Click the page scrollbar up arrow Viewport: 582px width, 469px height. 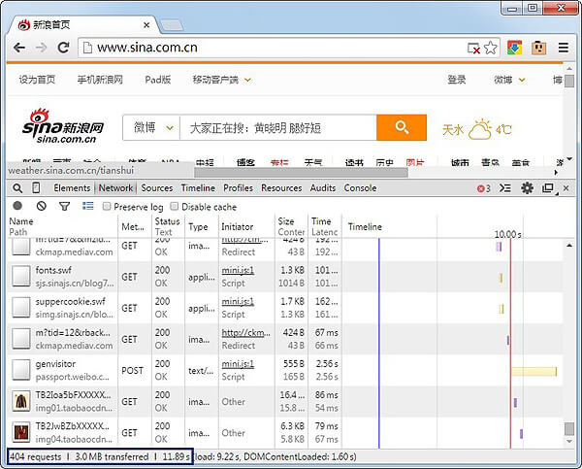click(569, 68)
